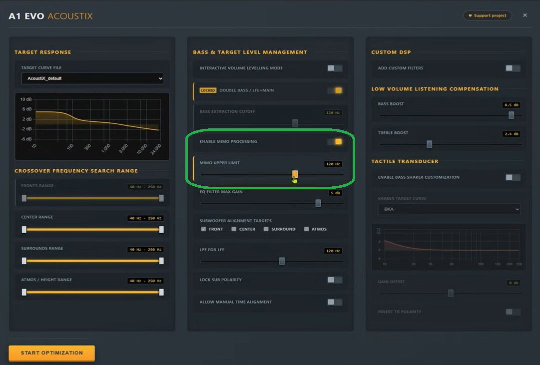Click the Bass Boost slider handle

coord(511,115)
